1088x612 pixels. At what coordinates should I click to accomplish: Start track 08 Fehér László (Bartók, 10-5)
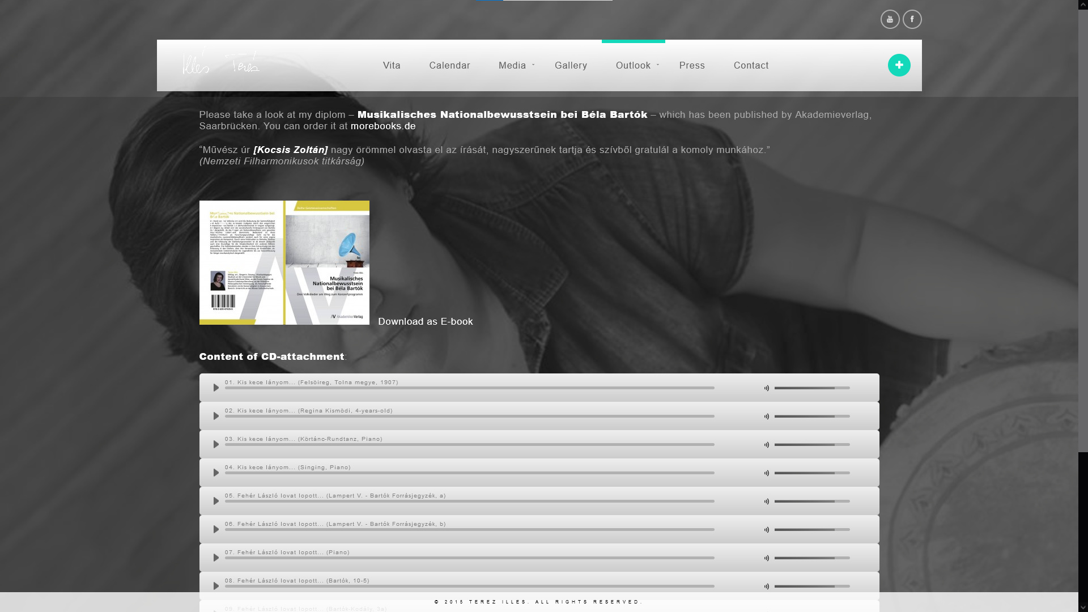pyautogui.click(x=216, y=586)
